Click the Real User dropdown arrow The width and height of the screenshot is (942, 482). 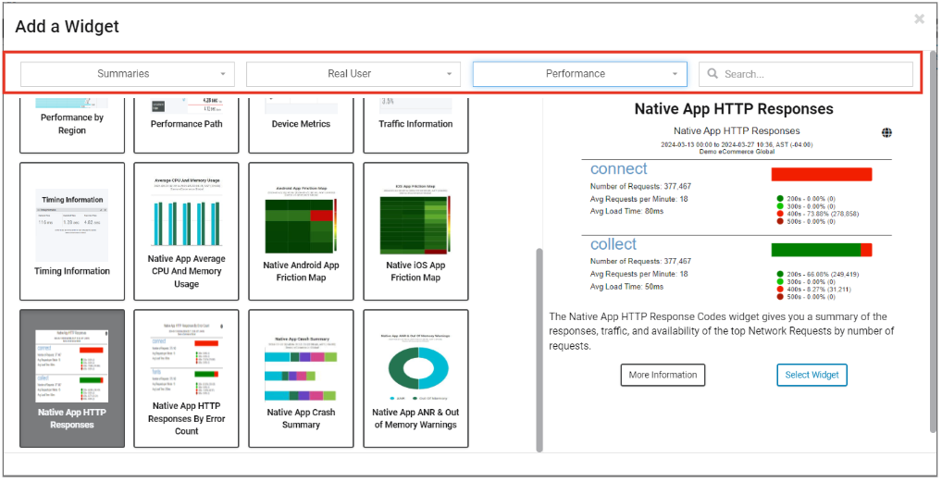pyautogui.click(x=449, y=75)
